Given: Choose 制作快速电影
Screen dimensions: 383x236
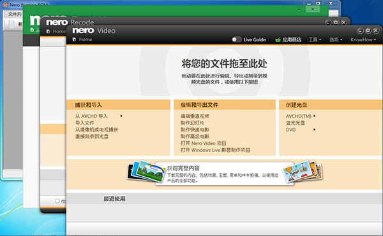Looking at the screenshot, I should tap(195, 130).
